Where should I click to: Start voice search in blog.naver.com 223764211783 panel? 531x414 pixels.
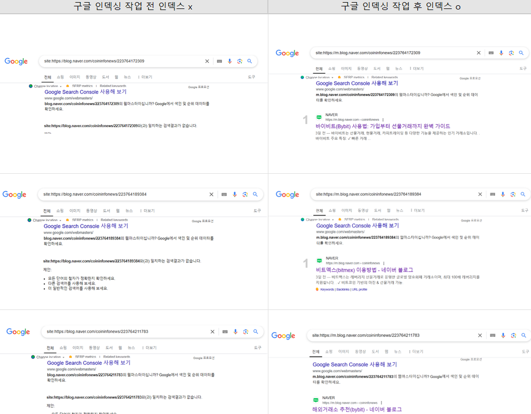235,332
